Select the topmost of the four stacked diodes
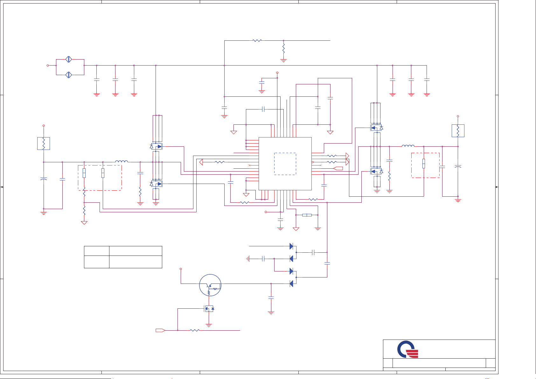 tap(291, 246)
